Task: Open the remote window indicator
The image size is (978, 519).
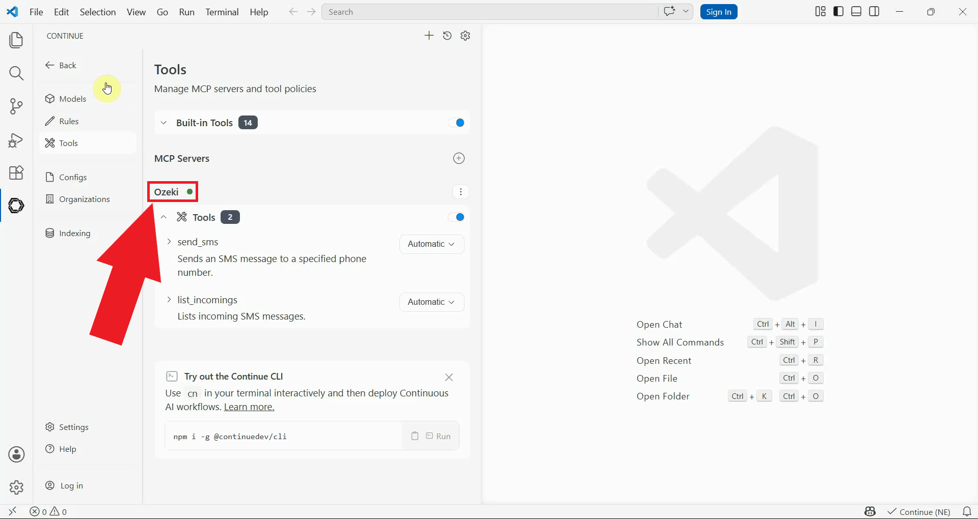Action: [13, 511]
